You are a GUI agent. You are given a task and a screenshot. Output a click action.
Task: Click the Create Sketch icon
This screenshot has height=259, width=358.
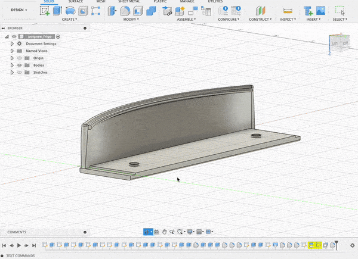[45, 11]
